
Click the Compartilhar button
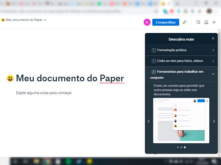[x=166, y=22]
